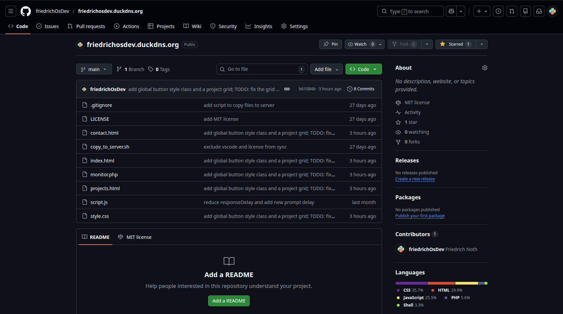563x314 pixels.
Task: View the 0 Tags link
Action: [x=159, y=69]
